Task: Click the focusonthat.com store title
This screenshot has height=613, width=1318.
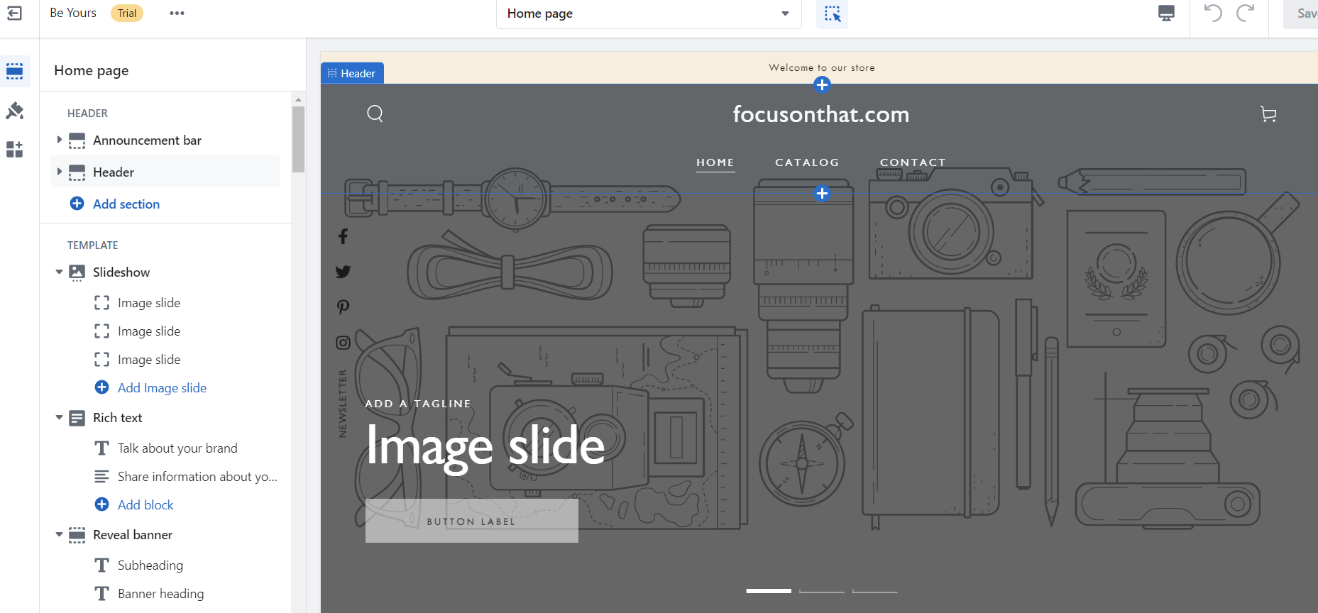Action: (821, 114)
